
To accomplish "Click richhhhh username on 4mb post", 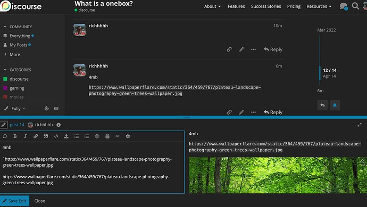I will tap(98, 66).
